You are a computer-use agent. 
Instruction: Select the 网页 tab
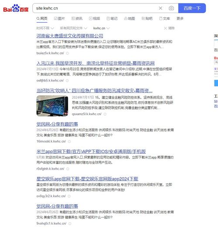coord(42,19)
